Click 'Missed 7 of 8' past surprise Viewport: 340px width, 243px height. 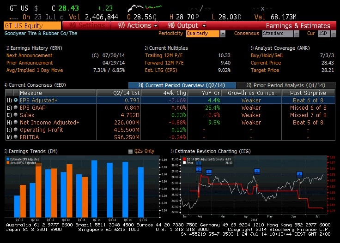[x=308, y=115]
